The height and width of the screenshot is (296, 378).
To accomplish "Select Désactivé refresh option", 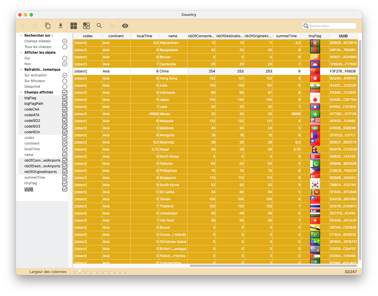I will [x=65, y=87].
